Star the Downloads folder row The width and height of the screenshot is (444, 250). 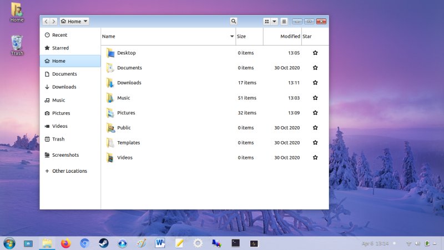click(315, 83)
